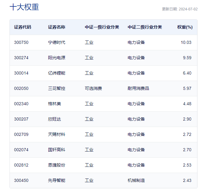Select security code 002812
The image size is (214, 196).
21,165
